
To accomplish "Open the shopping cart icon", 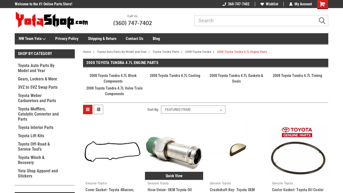I will coord(322,4).
